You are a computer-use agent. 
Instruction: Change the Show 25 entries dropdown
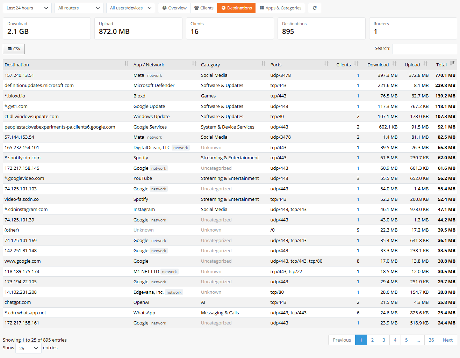click(29, 348)
